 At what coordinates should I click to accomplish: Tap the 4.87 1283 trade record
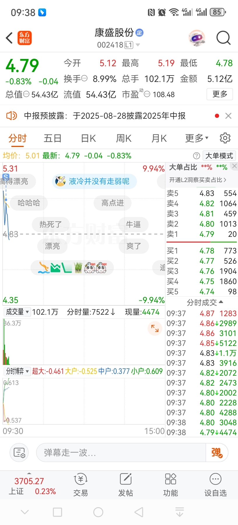(x=202, y=314)
